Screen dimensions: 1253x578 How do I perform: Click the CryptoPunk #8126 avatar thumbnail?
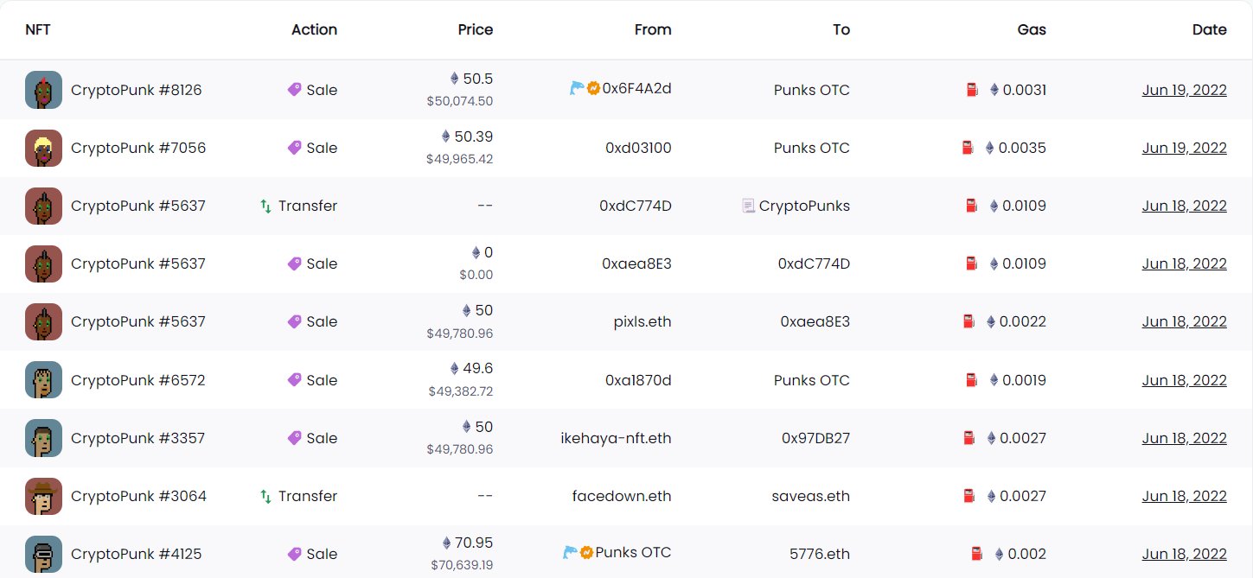point(43,90)
